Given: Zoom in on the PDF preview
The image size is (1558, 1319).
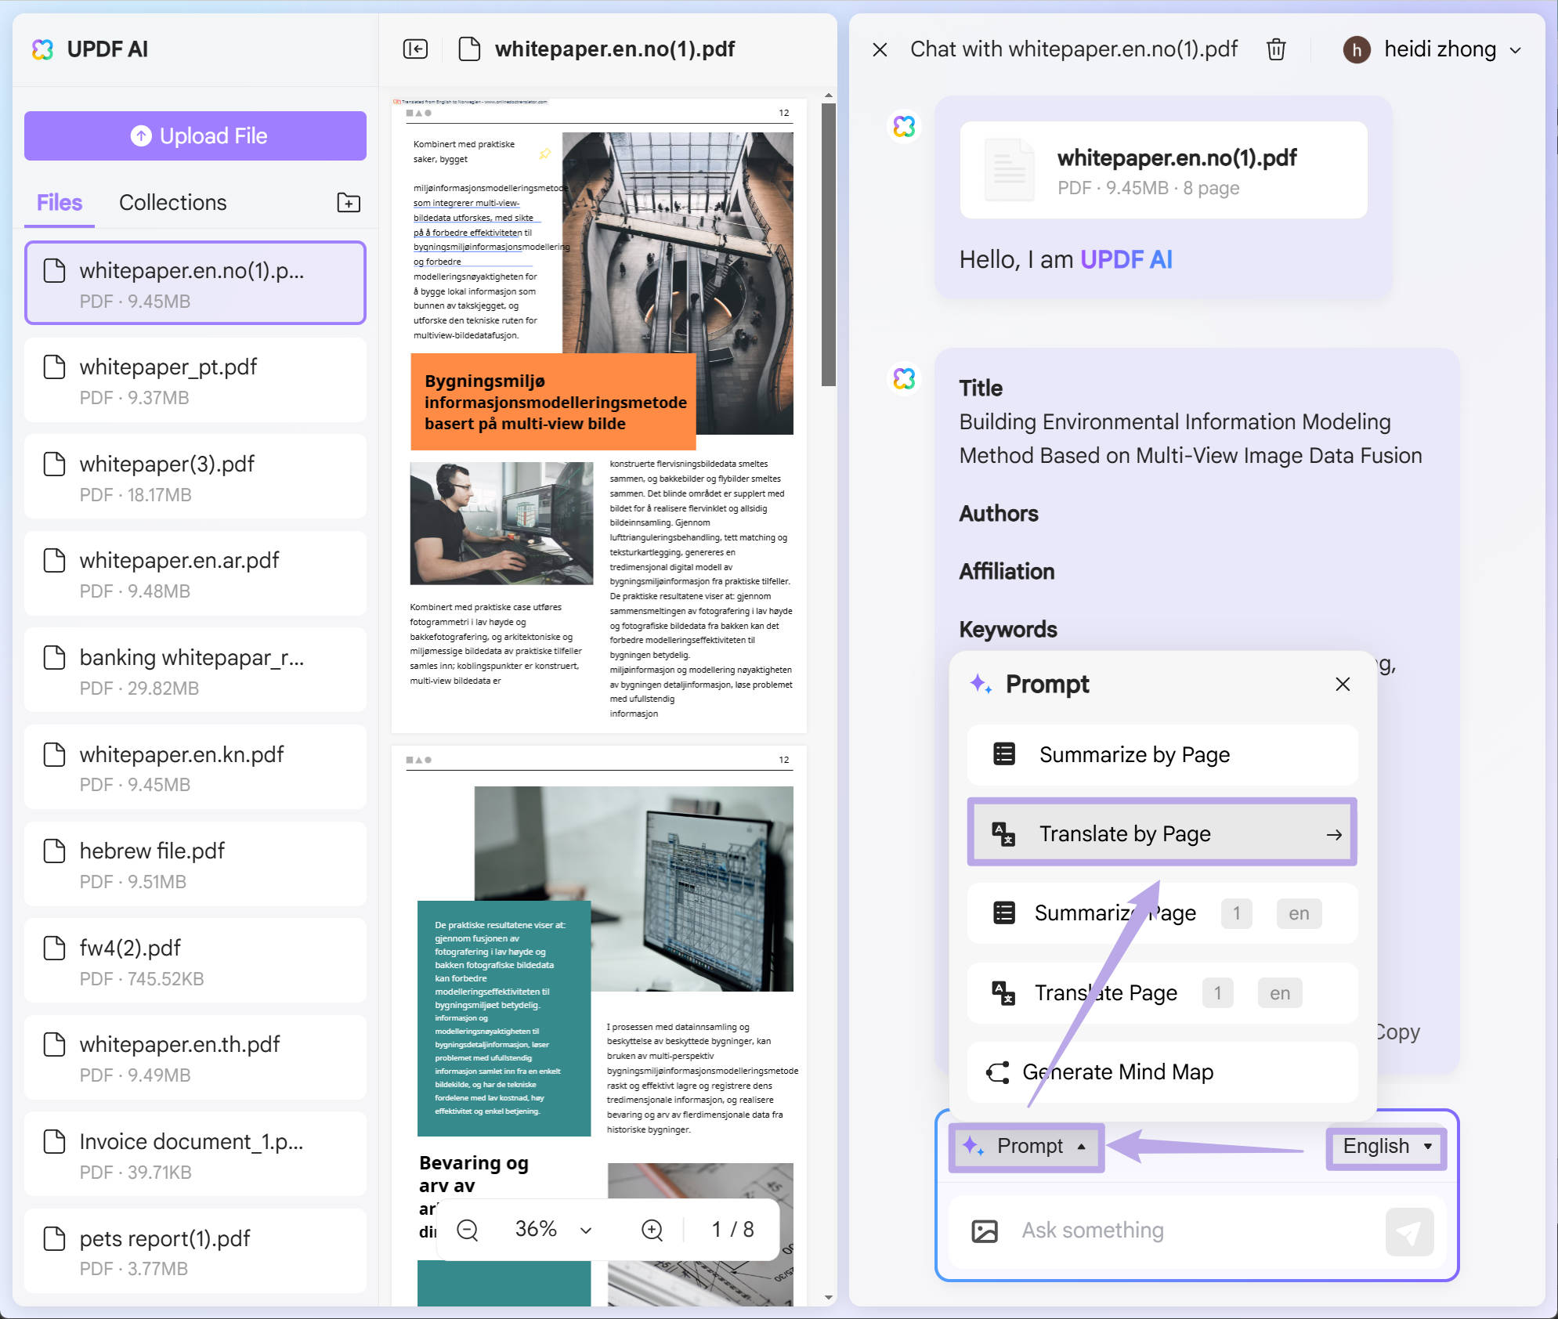Looking at the screenshot, I should point(651,1229).
